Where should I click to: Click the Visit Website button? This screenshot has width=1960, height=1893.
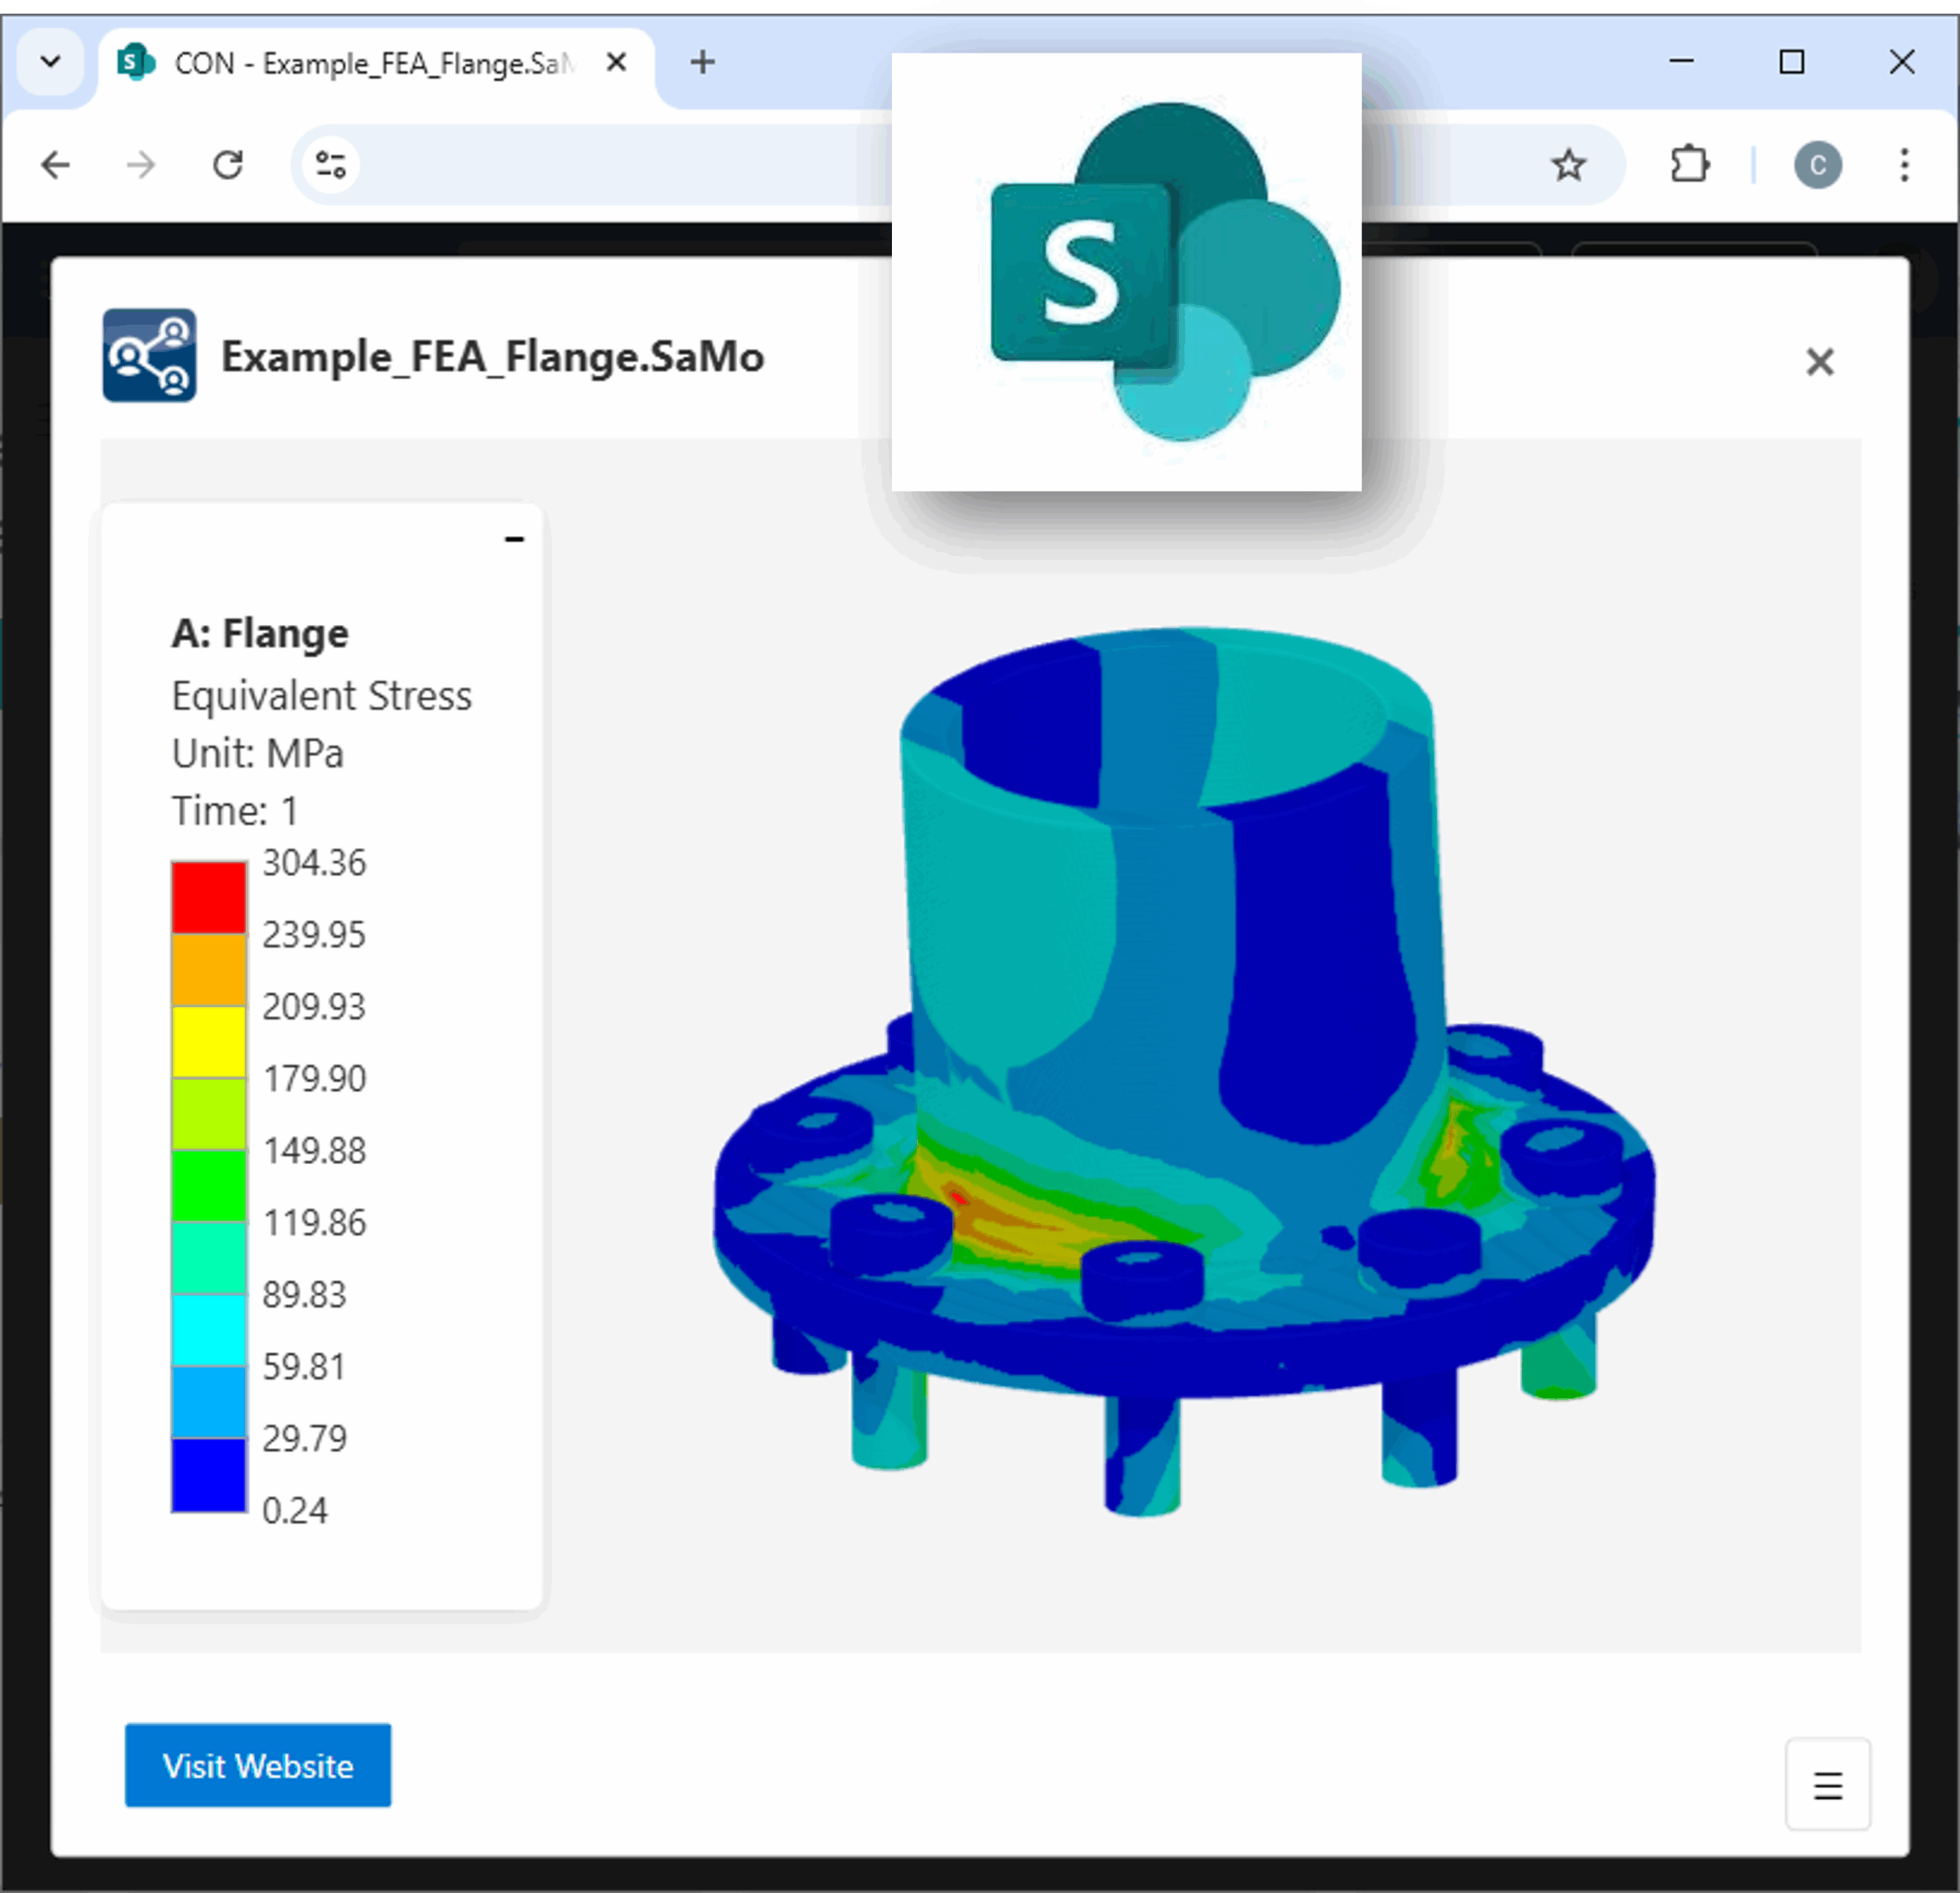pos(258,1765)
